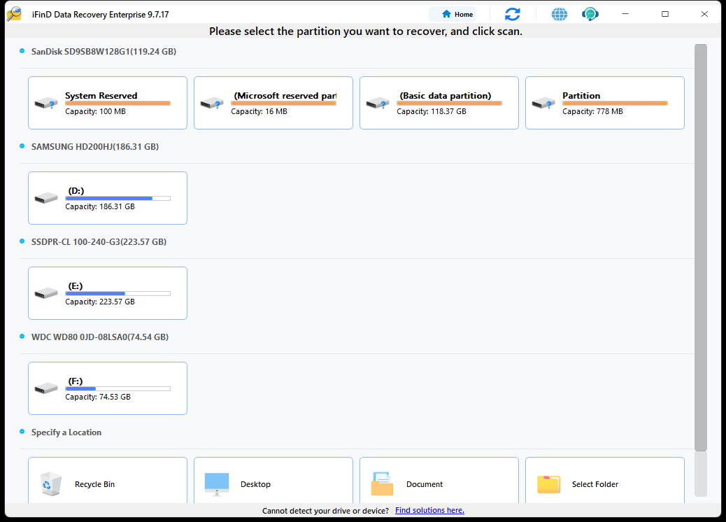This screenshot has height=522, width=726.
Task: Click the 778 MB Partition drive icon
Action: point(543,103)
